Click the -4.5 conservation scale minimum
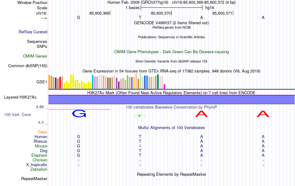Screen dimensions: 295x186 tap(40, 123)
